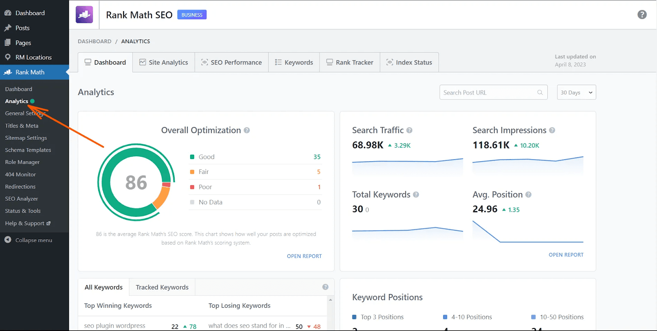Show the Search Traffic help tooltip icon
The height and width of the screenshot is (331, 657).
pos(409,130)
